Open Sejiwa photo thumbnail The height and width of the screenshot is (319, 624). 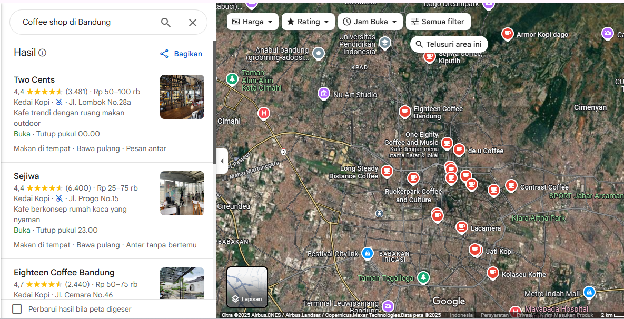pyautogui.click(x=182, y=193)
